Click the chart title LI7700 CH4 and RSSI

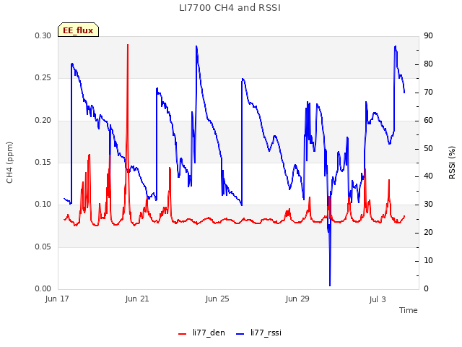[x=230, y=8]
